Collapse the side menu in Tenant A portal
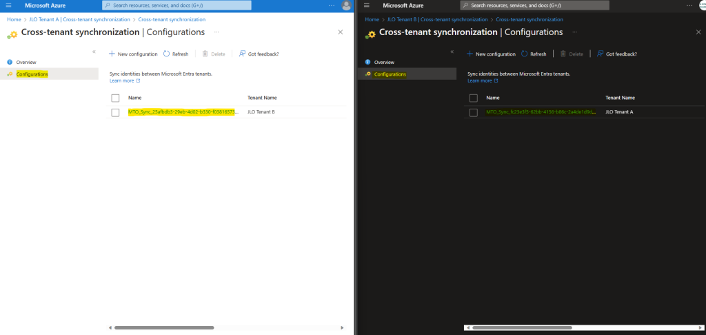This screenshot has width=706, height=335. tap(94, 52)
